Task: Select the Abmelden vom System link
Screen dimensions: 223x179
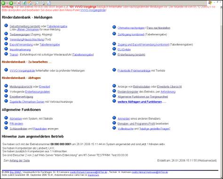Action: pyautogui.click(x=16, y=119)
